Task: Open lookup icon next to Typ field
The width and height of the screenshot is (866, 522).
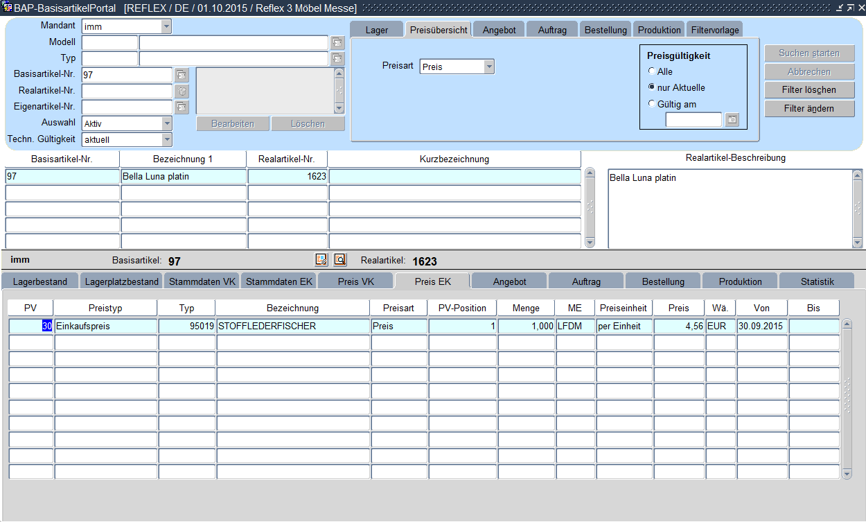Action: click(x=337, y=58)
